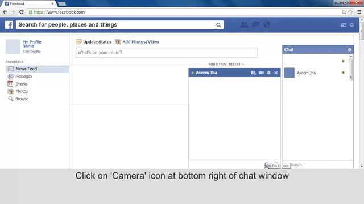This screenshot has width=364, height=204.
Task: Click privacy shortcuts icon in top bar
Action: point(344,25)
